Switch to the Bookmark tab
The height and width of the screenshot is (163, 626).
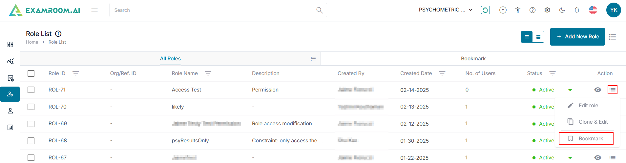[473, 59]
